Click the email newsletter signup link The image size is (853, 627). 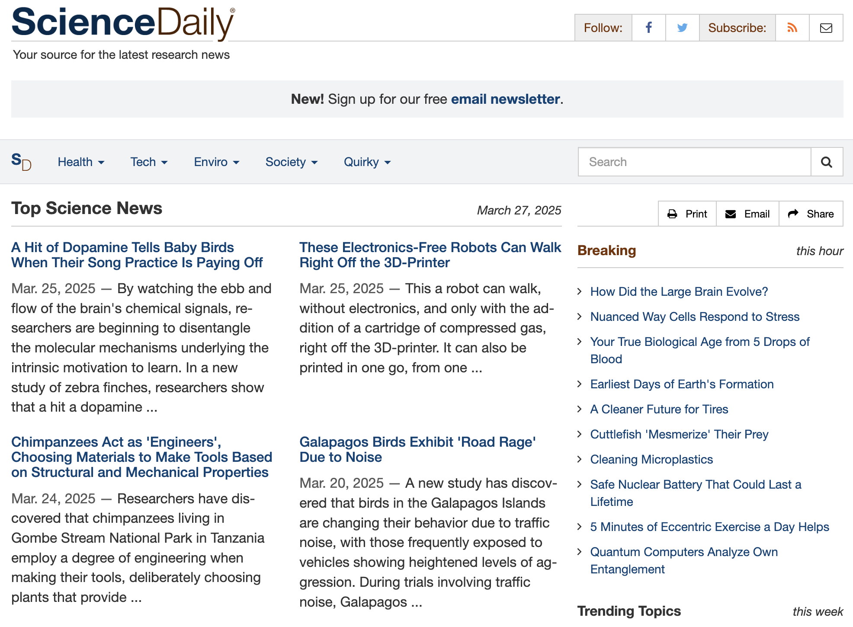click(505, 99)
